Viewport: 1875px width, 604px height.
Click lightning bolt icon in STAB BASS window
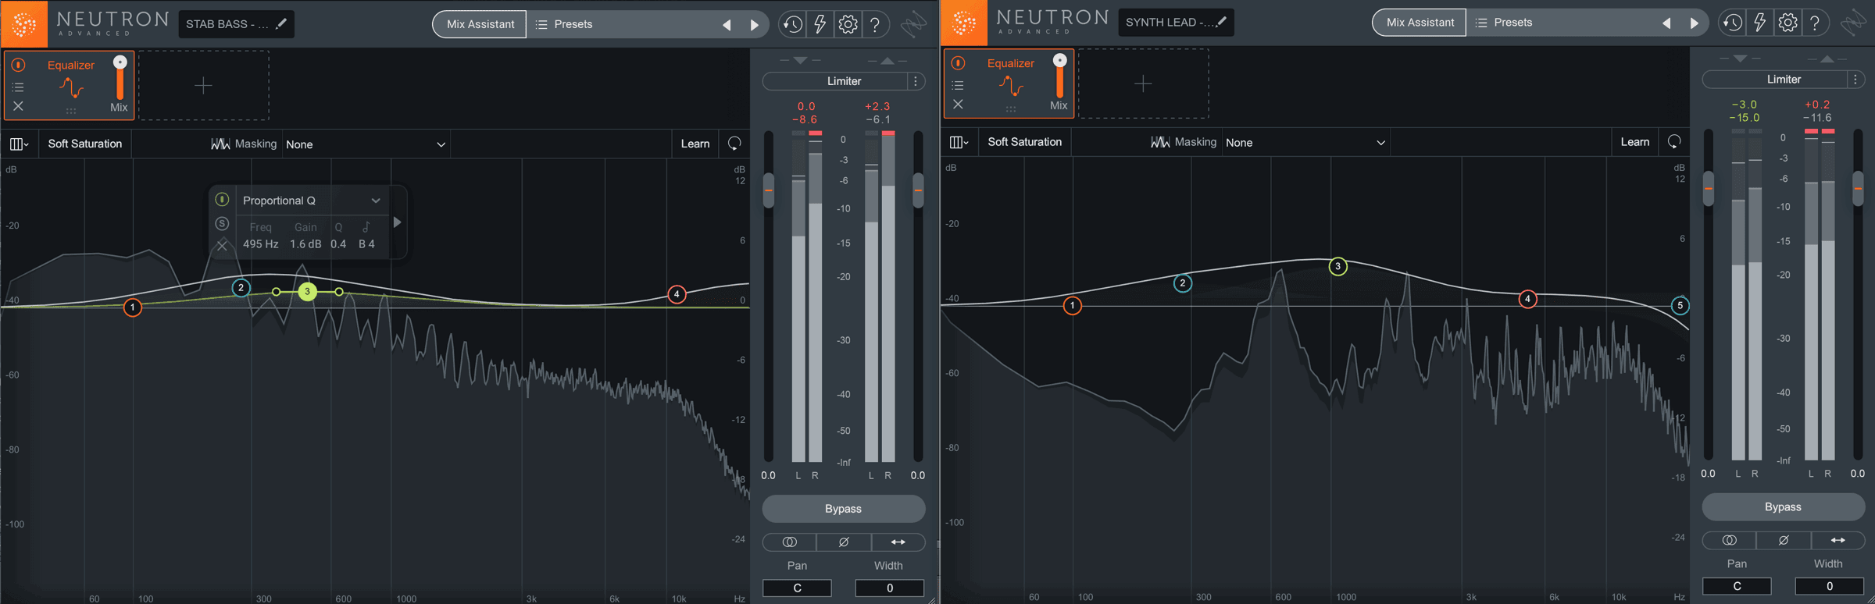point(820,24)
